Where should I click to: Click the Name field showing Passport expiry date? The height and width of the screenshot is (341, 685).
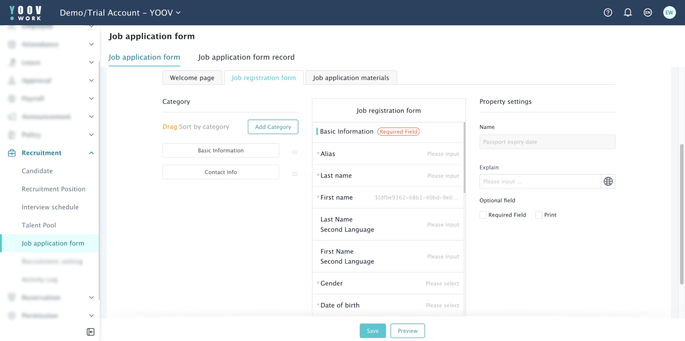pos(547,142)
